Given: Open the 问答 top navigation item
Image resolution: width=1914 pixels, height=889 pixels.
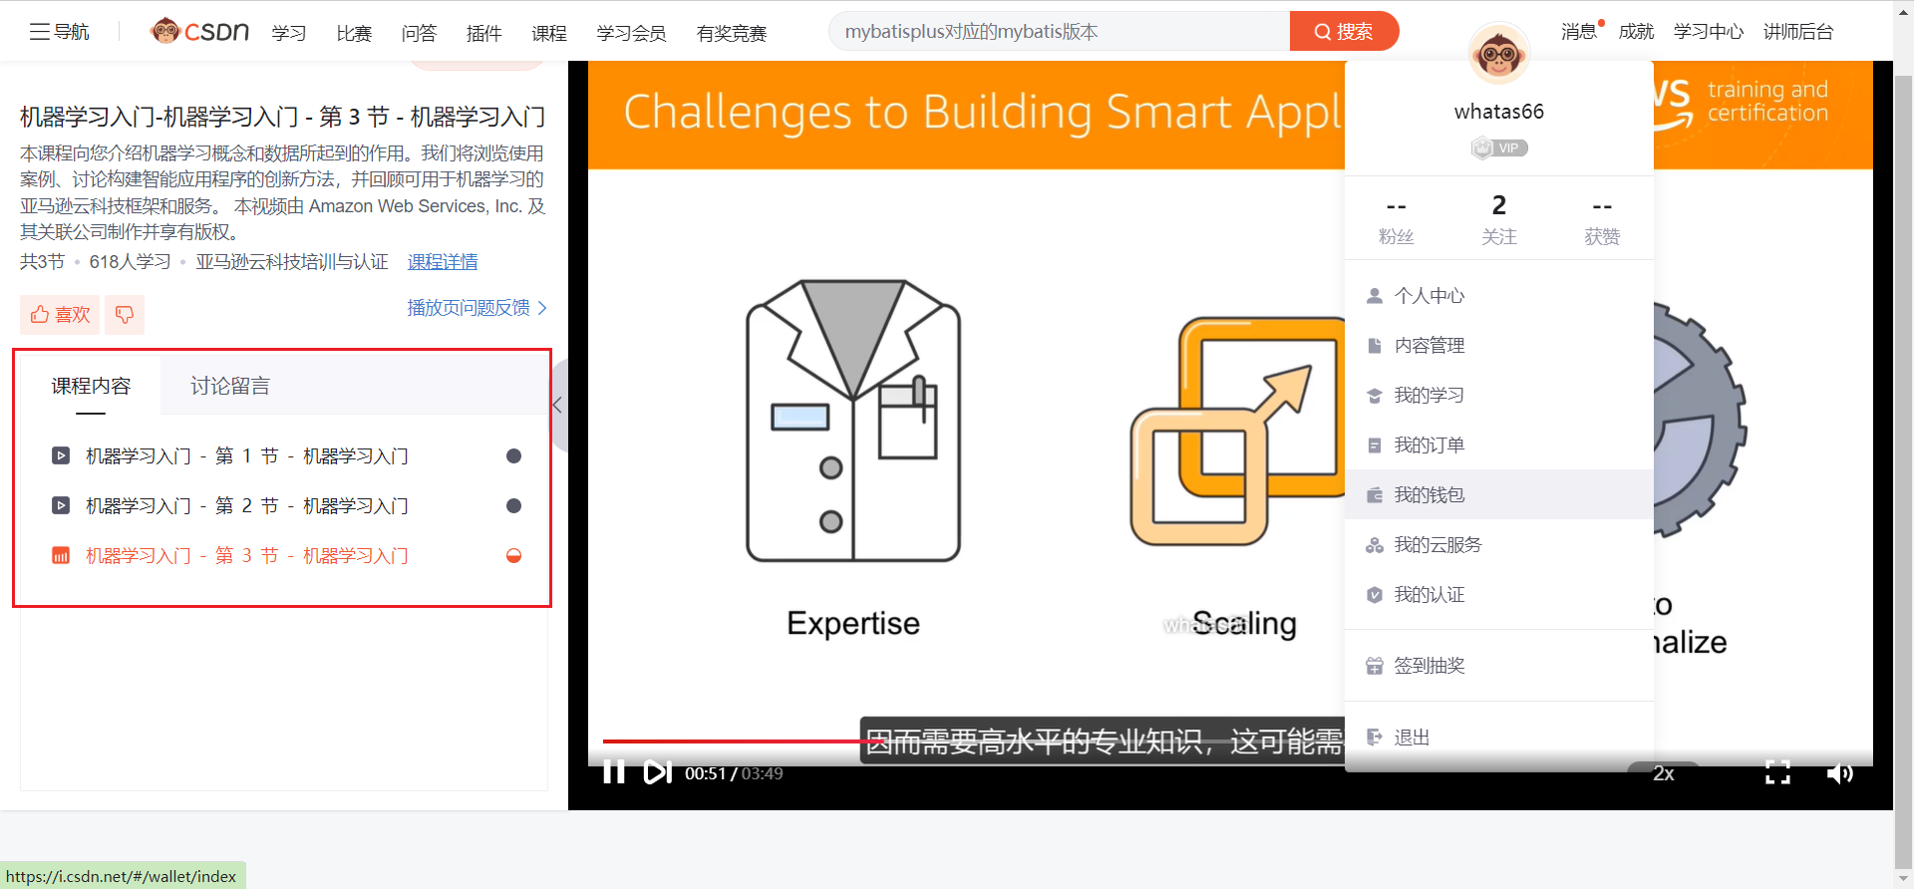Looking at the screenshot, I should (x=419, y=33).
